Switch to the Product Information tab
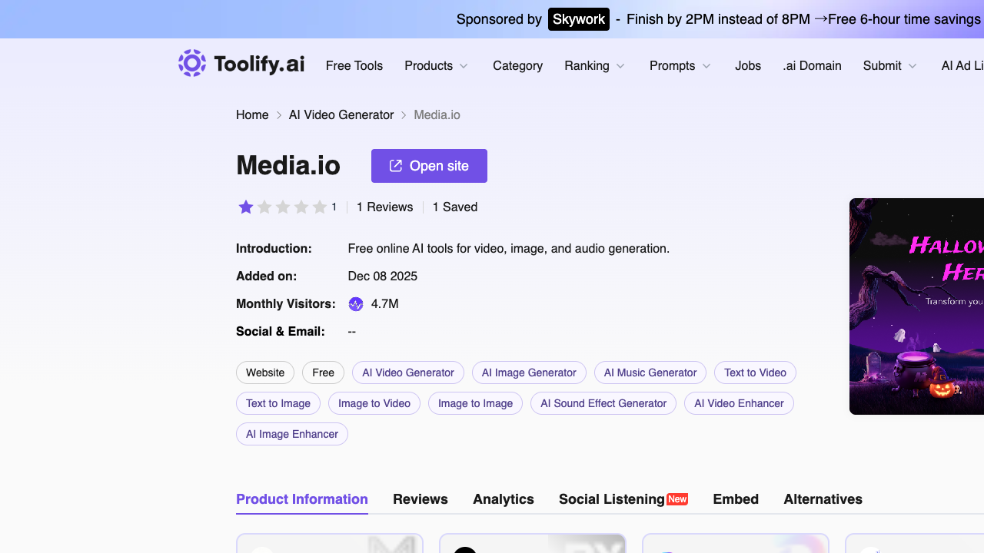Image resolution: width=984 pixels, height=553 pixels. [x=302, y=499]
